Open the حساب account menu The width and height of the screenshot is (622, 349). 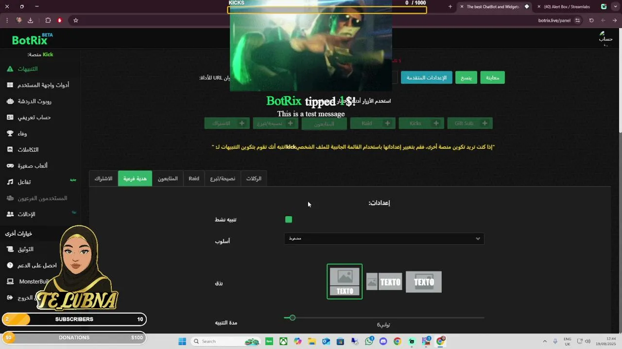pyautogui.click(x=605, y=39)
